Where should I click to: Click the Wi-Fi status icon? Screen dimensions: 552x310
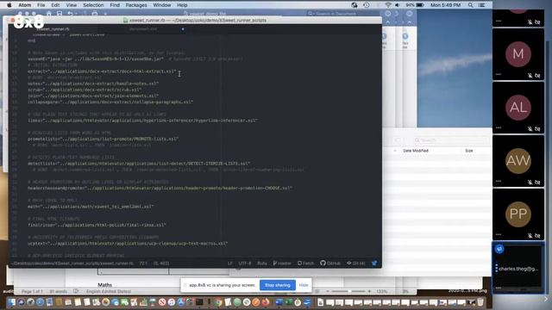[388, 5]
